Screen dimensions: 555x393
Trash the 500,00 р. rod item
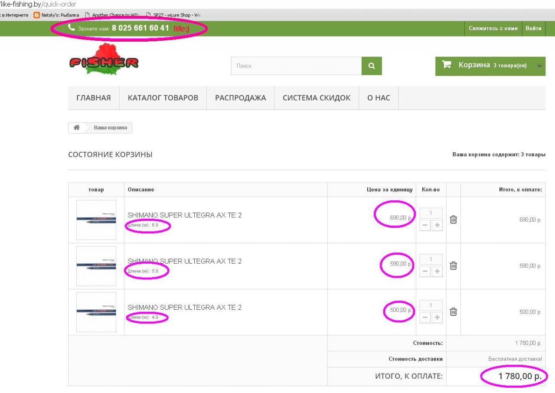coord(453,311)
